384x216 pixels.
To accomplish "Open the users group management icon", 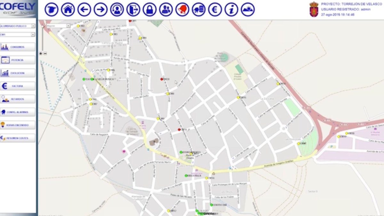I will point(165,9).
